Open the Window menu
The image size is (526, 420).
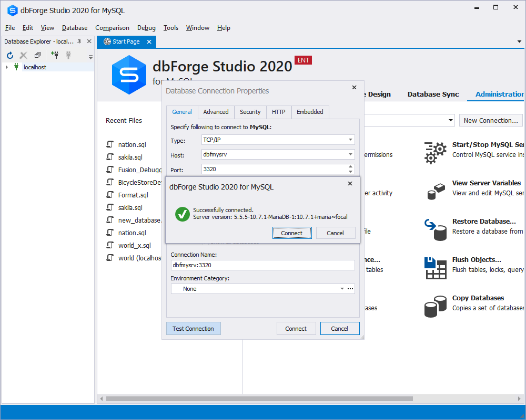(x=198, y=28)
